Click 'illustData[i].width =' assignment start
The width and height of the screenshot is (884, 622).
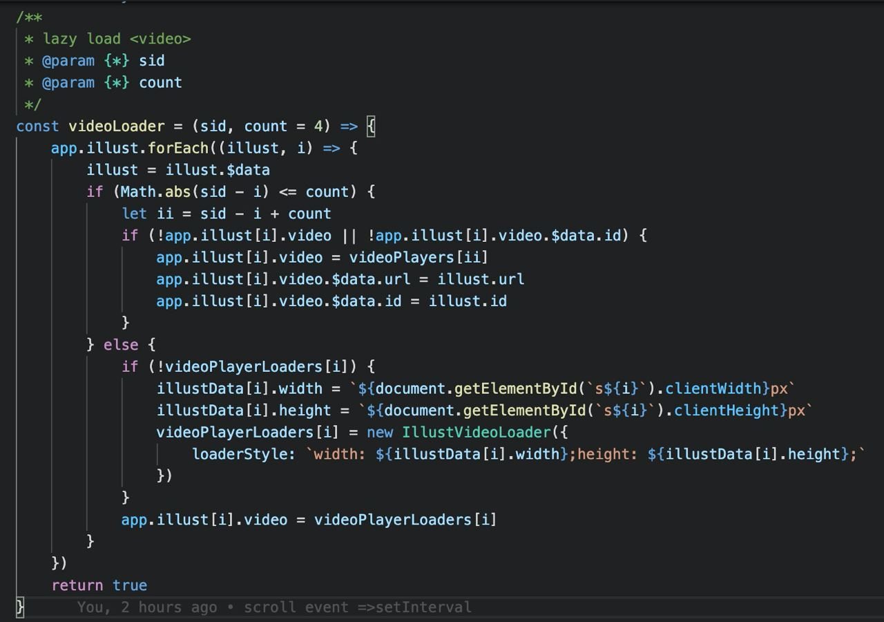[248, 388]
